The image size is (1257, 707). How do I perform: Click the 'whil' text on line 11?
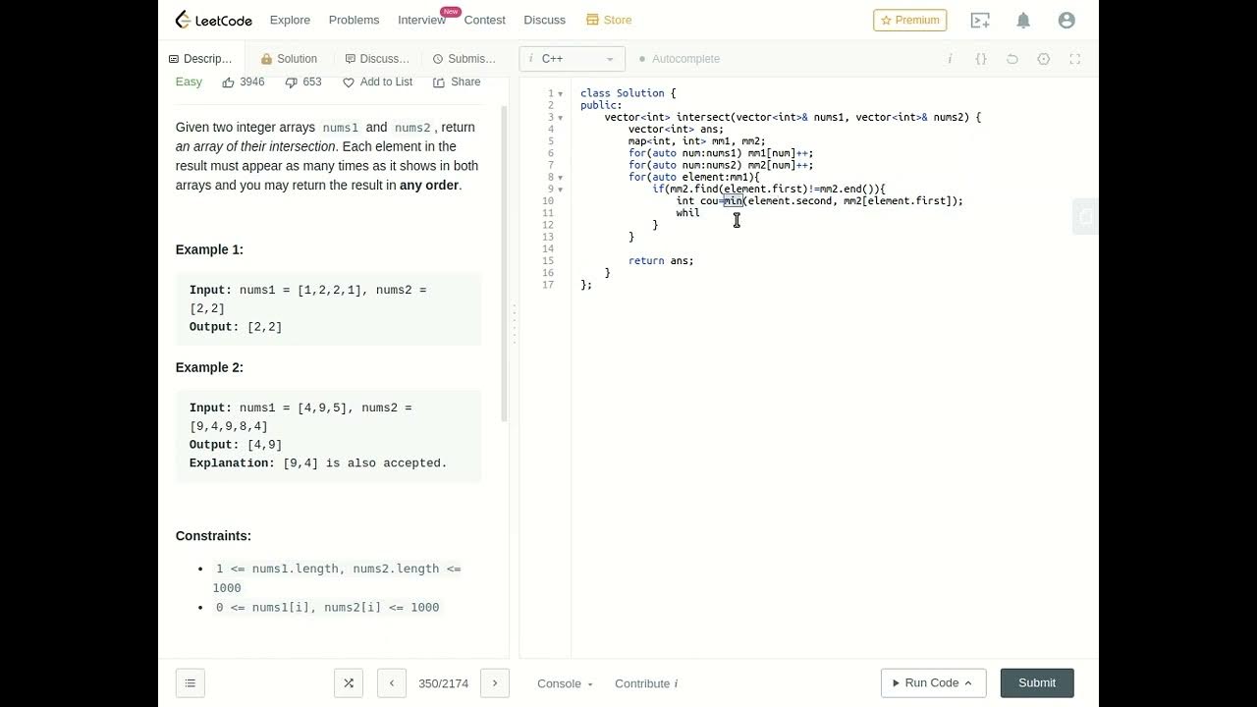click(x=688, y=213)
